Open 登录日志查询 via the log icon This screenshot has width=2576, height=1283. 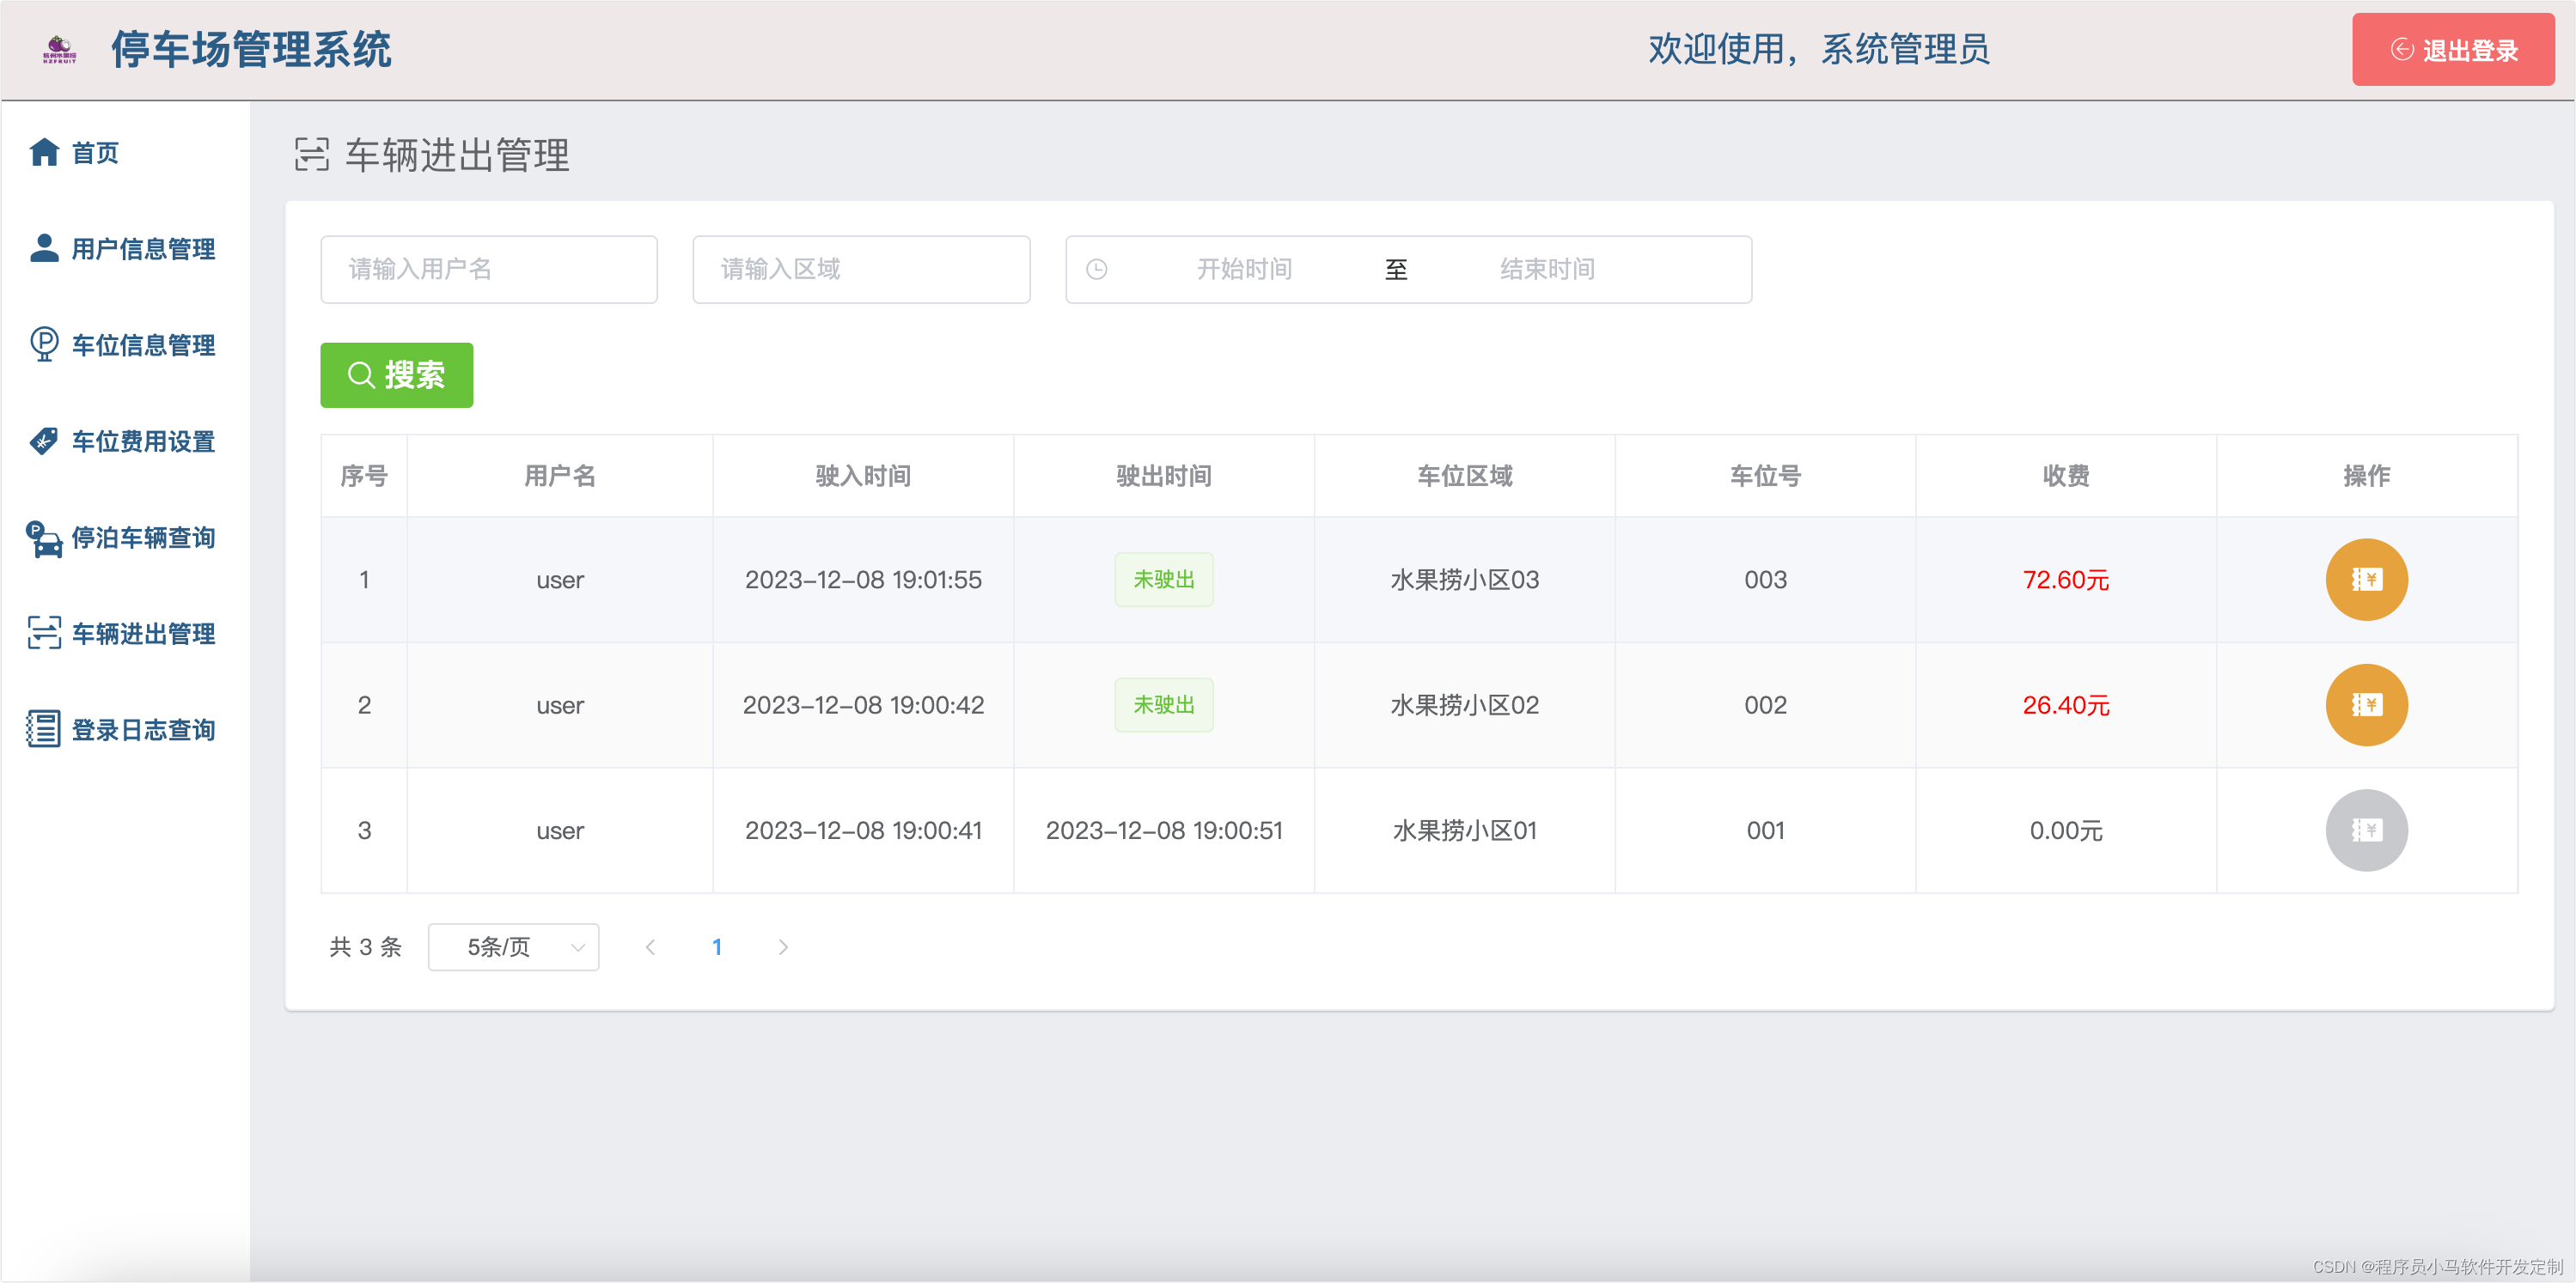(x=44, y=729)
